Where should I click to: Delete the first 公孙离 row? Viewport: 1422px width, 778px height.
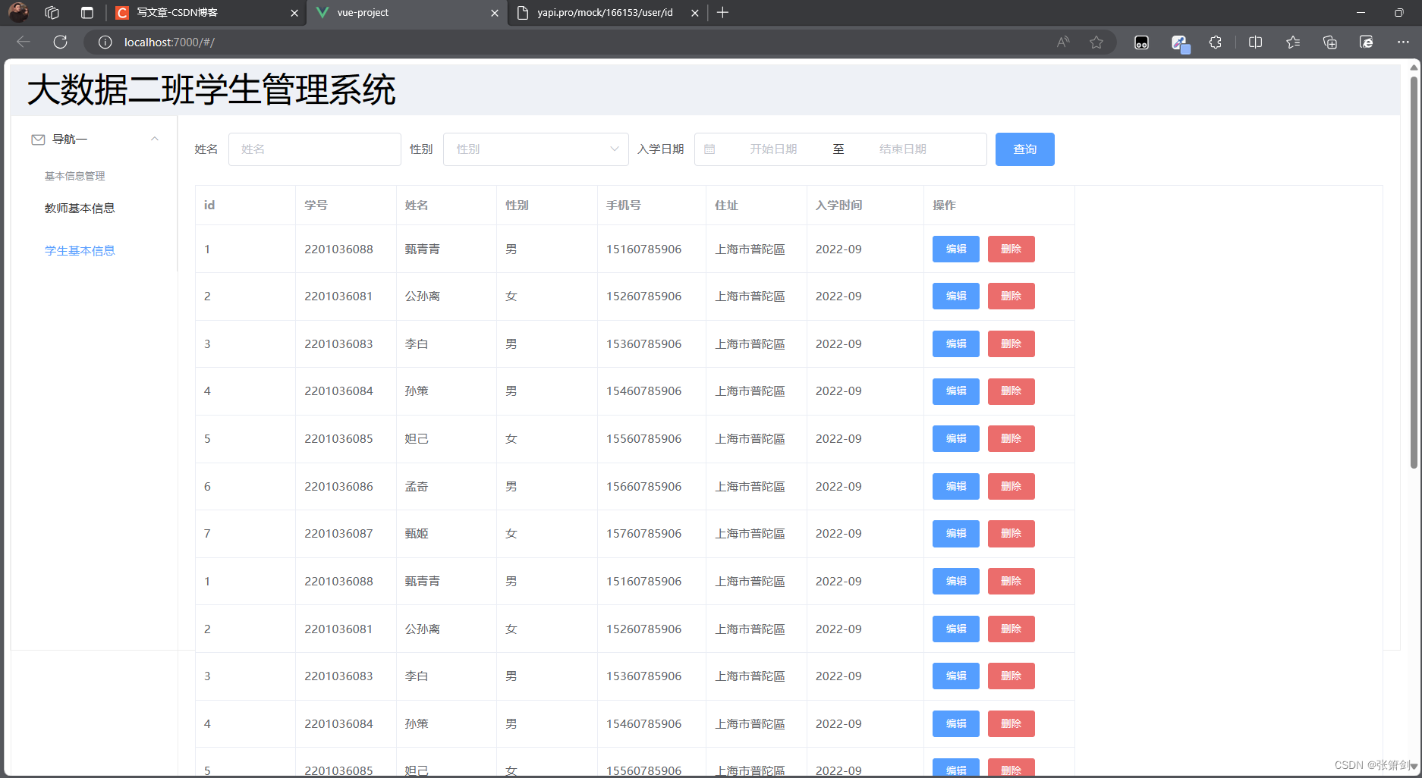coord(1011,296)
